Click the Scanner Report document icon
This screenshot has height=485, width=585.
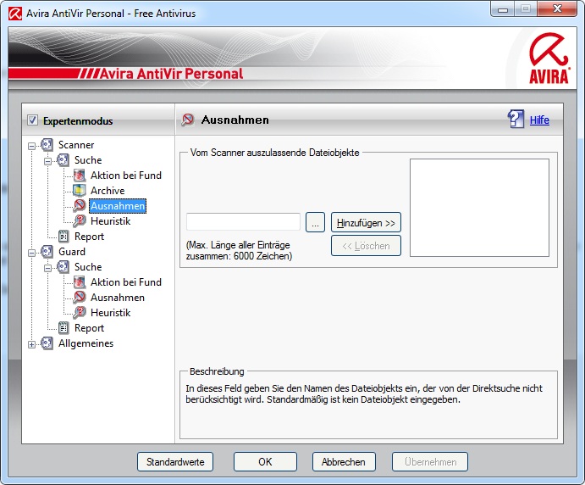(x=63, y=237)
